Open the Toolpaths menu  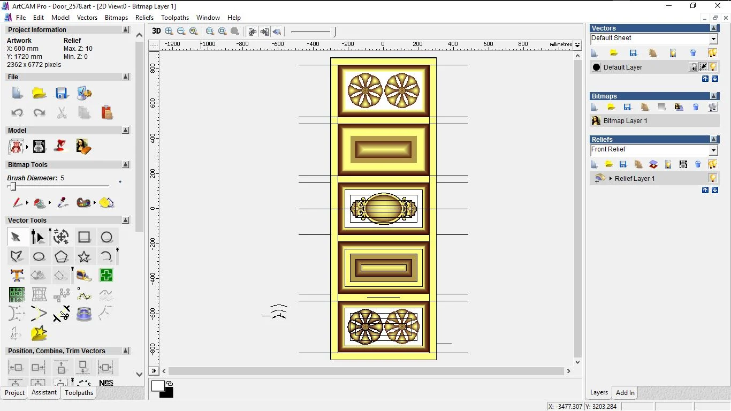tap(174, 18)
